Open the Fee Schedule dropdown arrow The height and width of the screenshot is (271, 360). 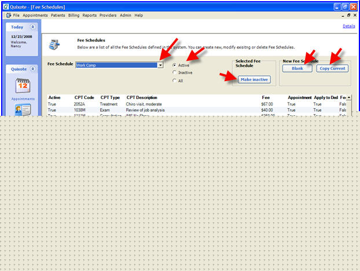160,65
